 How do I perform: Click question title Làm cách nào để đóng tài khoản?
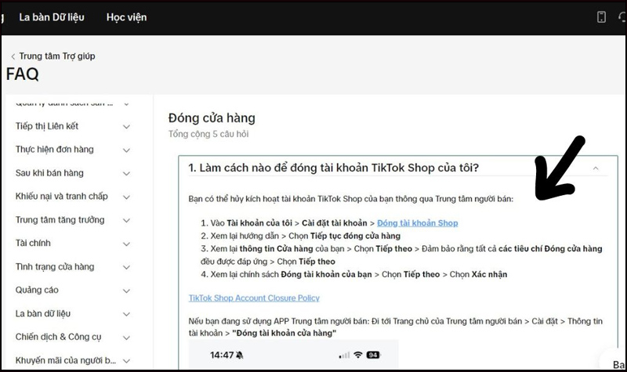click(334, 168)
